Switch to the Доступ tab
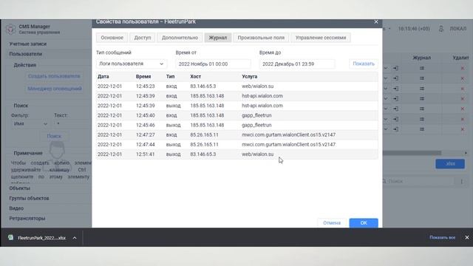473x266 pixels. 143,38
